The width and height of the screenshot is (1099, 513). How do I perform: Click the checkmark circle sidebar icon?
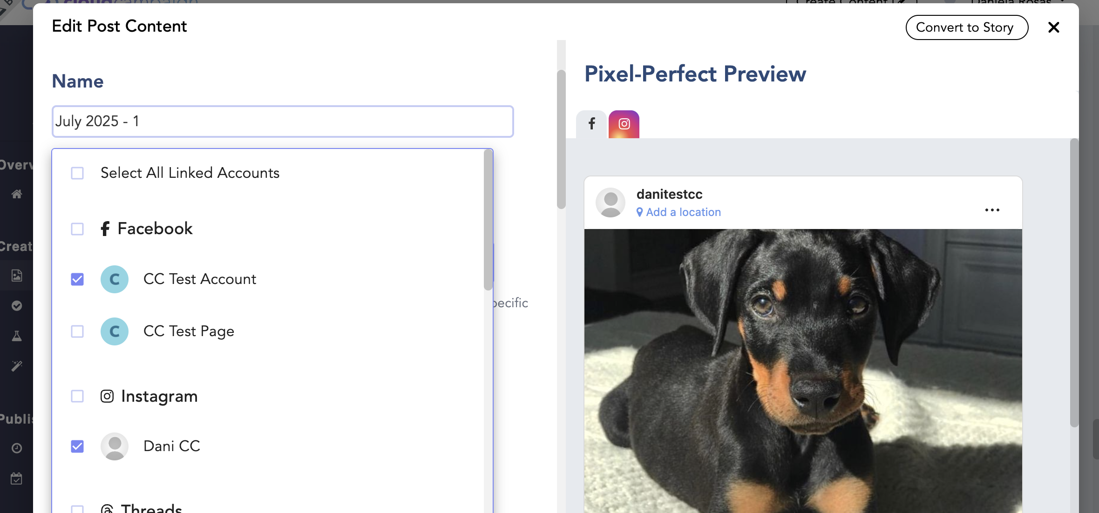tap(17, 306)
